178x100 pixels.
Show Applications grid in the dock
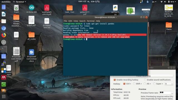coord(4,96)
